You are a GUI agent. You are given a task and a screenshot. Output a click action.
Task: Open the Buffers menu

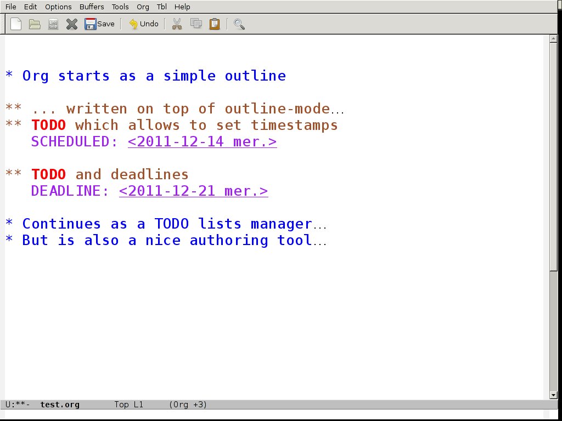click(x=92, y=7)
